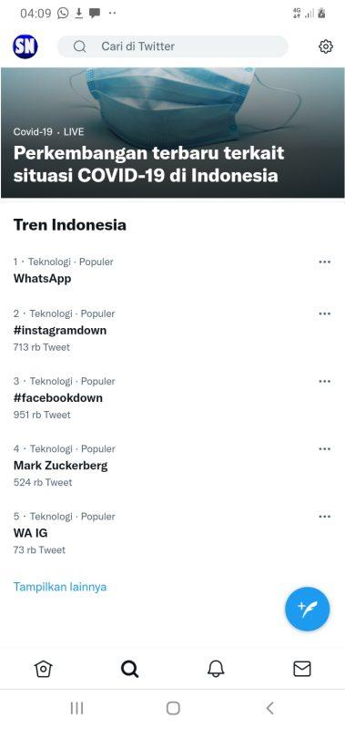Go to the Home tab icon

(x=43, y=669)
